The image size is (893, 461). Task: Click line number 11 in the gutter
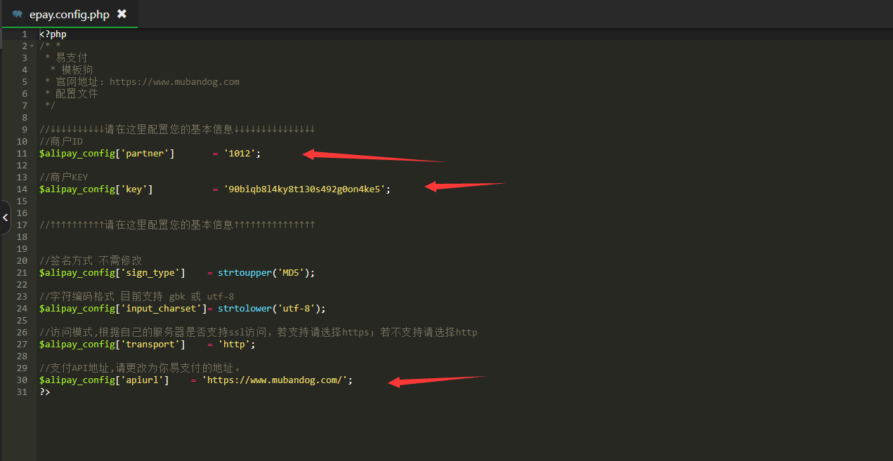click(22, 154)
